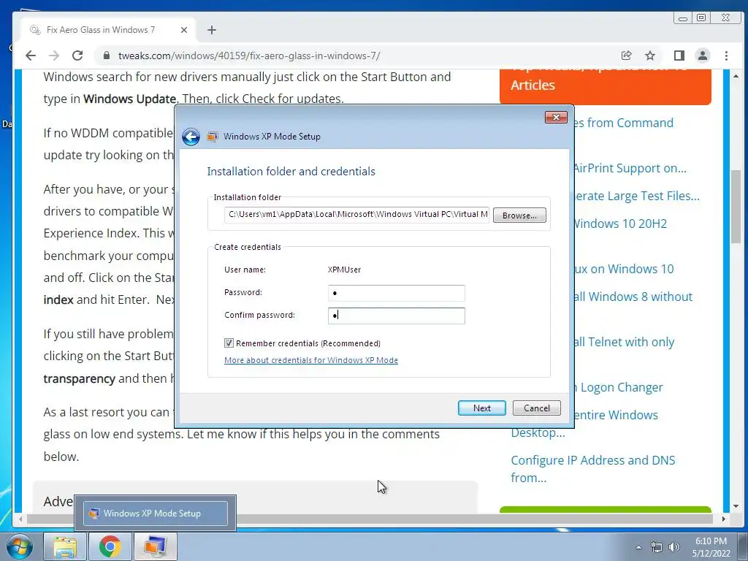
Task: Click the Installation folder path field
Action: coord(356,215)
